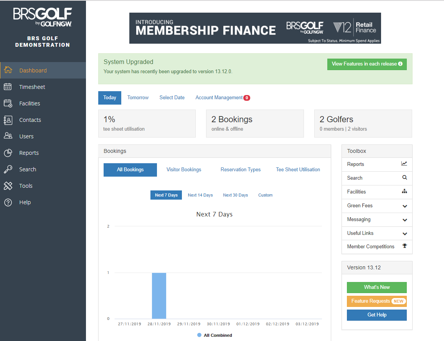444x341 pixels.
Task: Click the Messaging label in Toolbox
Action: click(359, 220)
